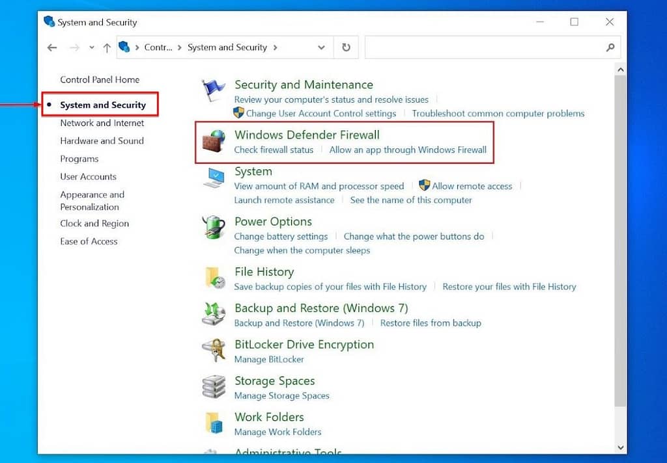Click the vertical scrollbar thumb
Viewport: 667px width, 463px height.
click(x=620, y=241)
